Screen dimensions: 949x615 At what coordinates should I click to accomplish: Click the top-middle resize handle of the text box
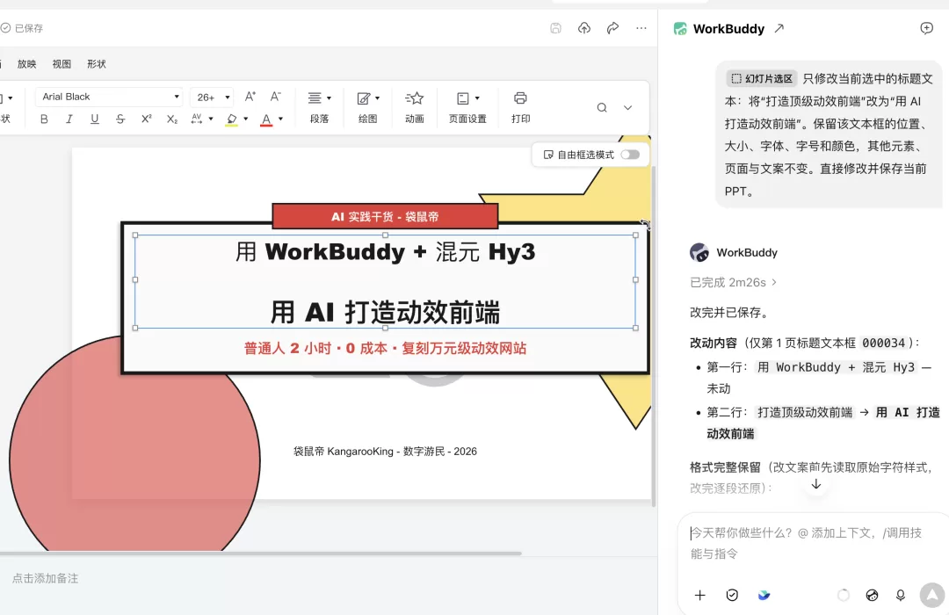pyautogui.click(x=385, y=235)
